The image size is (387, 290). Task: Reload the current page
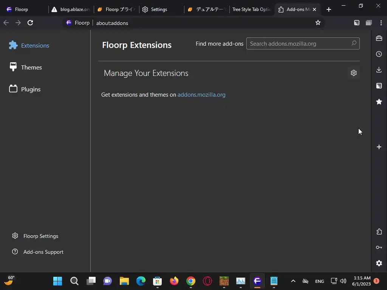point(30,23)
